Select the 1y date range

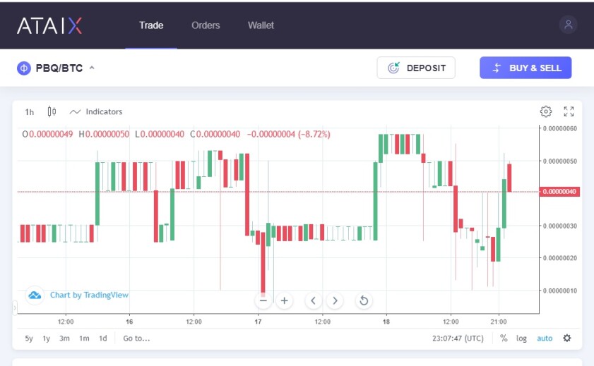[46, 338]
